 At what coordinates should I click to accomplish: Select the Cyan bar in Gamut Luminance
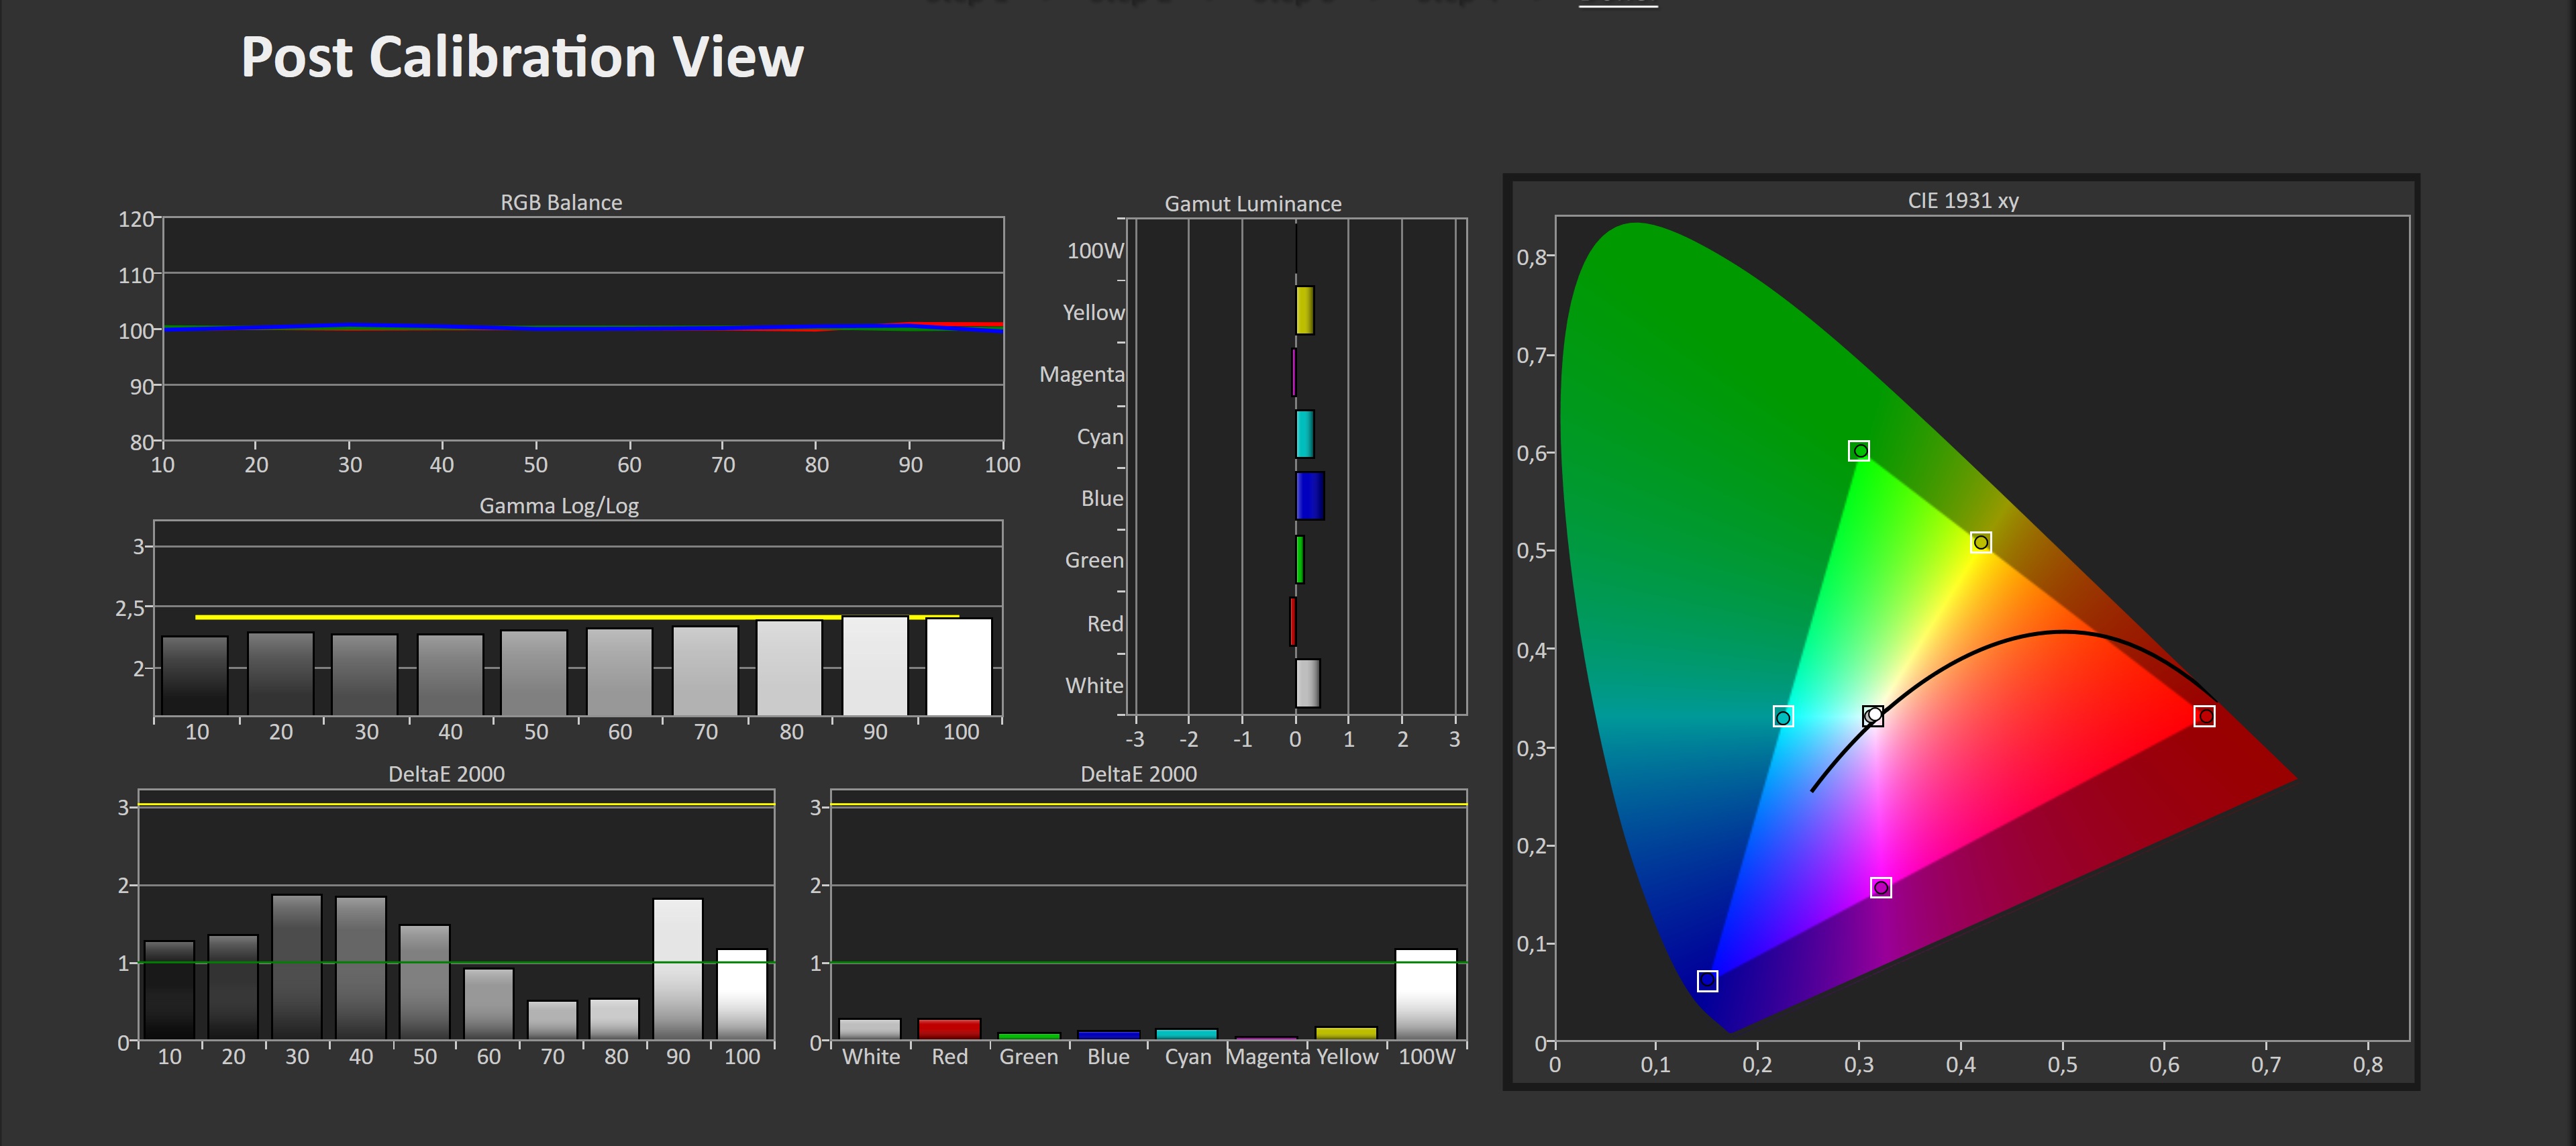(x=1304, y=434)
